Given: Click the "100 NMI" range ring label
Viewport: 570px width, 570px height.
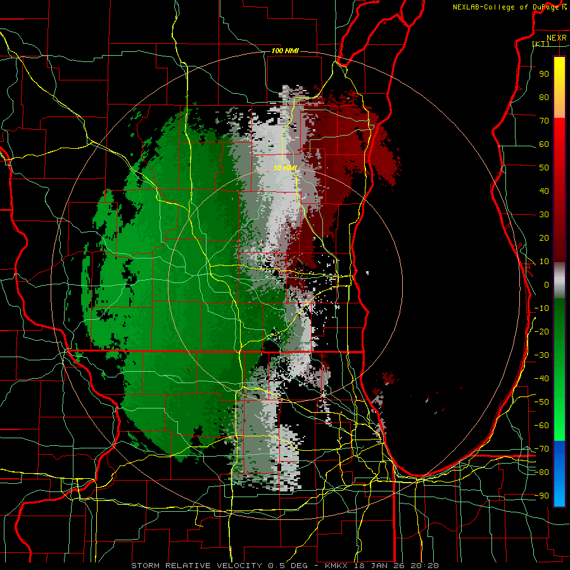Looking at the screenshot, I should (285, 51).
